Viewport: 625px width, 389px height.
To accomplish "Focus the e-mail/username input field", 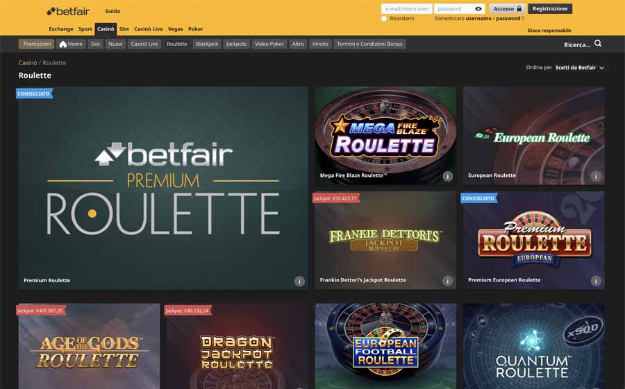I will [x=406, y=9].
